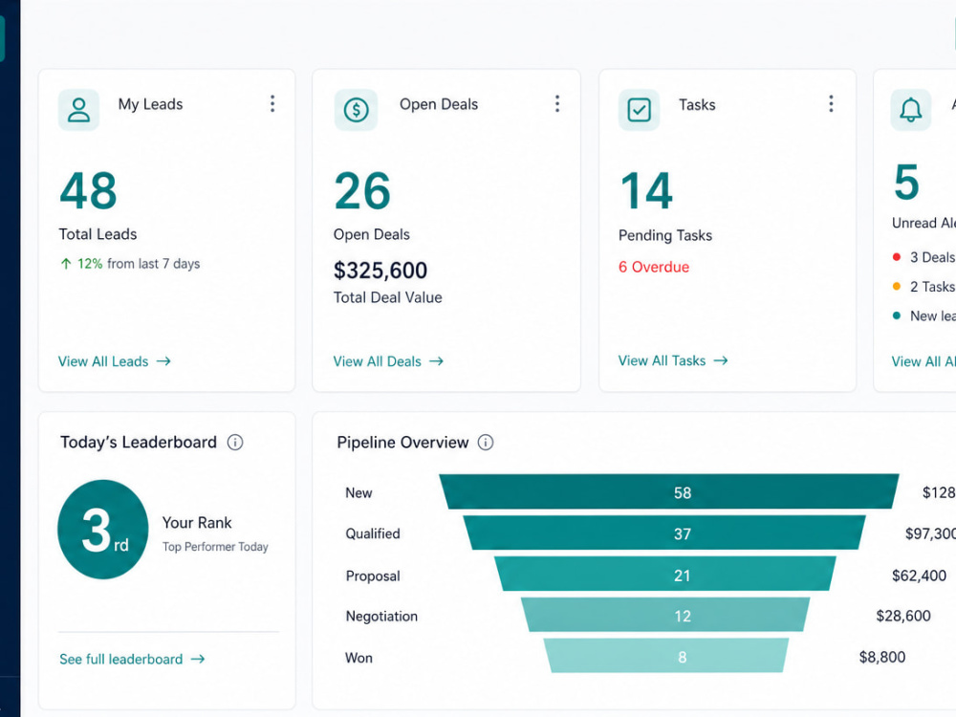956x717 pixels.
Task: Click the Negotiation stage label
Action: pyautogui.click(x=381, y=617)
